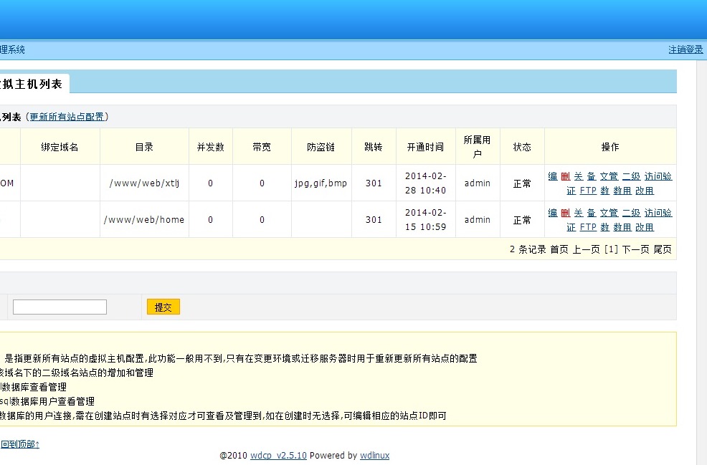Click 注销登录 logout link
This screenshot has width=707, height=465.
[685, 49]
